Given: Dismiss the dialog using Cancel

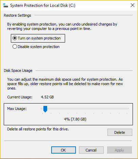Looking at the screenshot, I should pos(91,150).
